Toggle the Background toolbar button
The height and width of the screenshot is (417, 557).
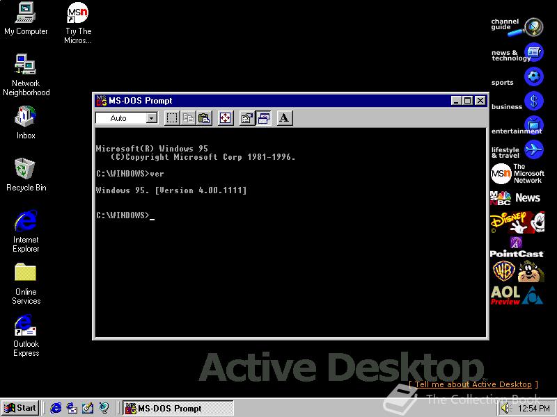coord(263,118)
